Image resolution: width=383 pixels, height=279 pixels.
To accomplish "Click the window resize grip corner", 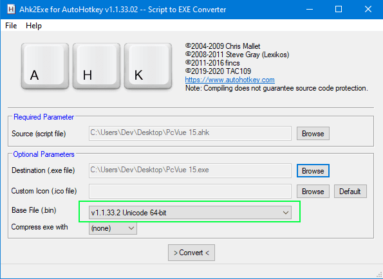I will click(379, 275).
